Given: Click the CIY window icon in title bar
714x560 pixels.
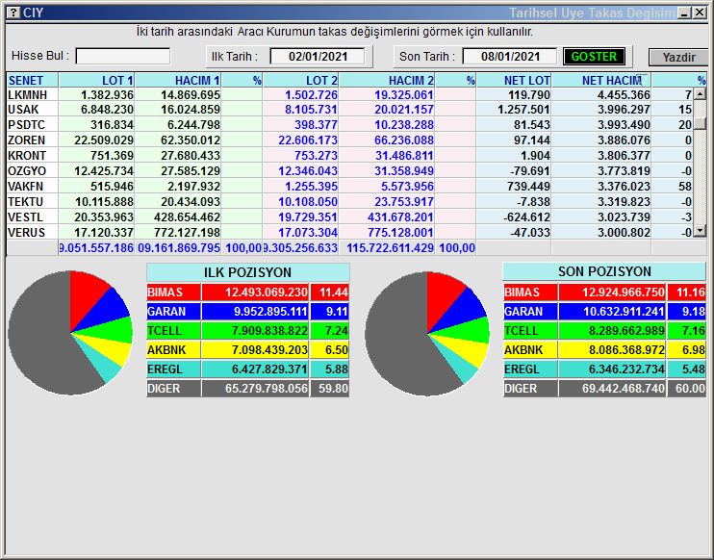Looking at the screenshot, I should (13, 13).
